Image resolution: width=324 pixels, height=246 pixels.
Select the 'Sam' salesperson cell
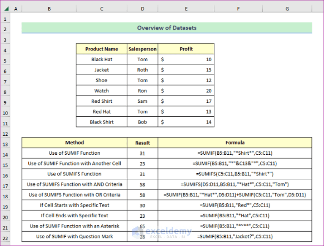[x=143, y=101]
